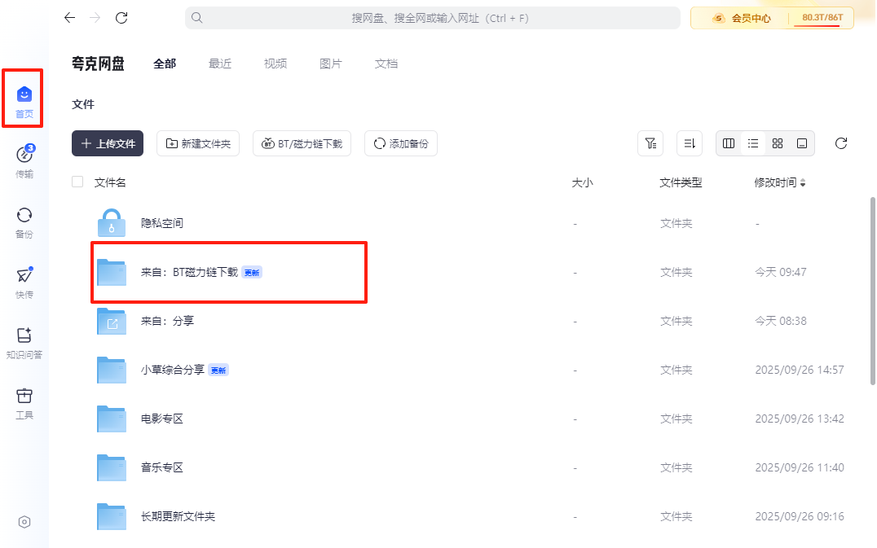The height and width of the screenshot is (548, 877).
Task: Click the 上传文件 upload button
Action: [x=108, y=143]
